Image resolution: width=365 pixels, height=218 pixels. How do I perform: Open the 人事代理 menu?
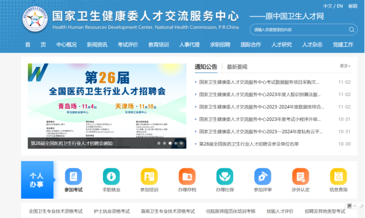click(190, 45)
